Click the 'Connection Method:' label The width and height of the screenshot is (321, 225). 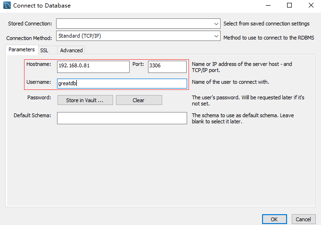[29, 38]
